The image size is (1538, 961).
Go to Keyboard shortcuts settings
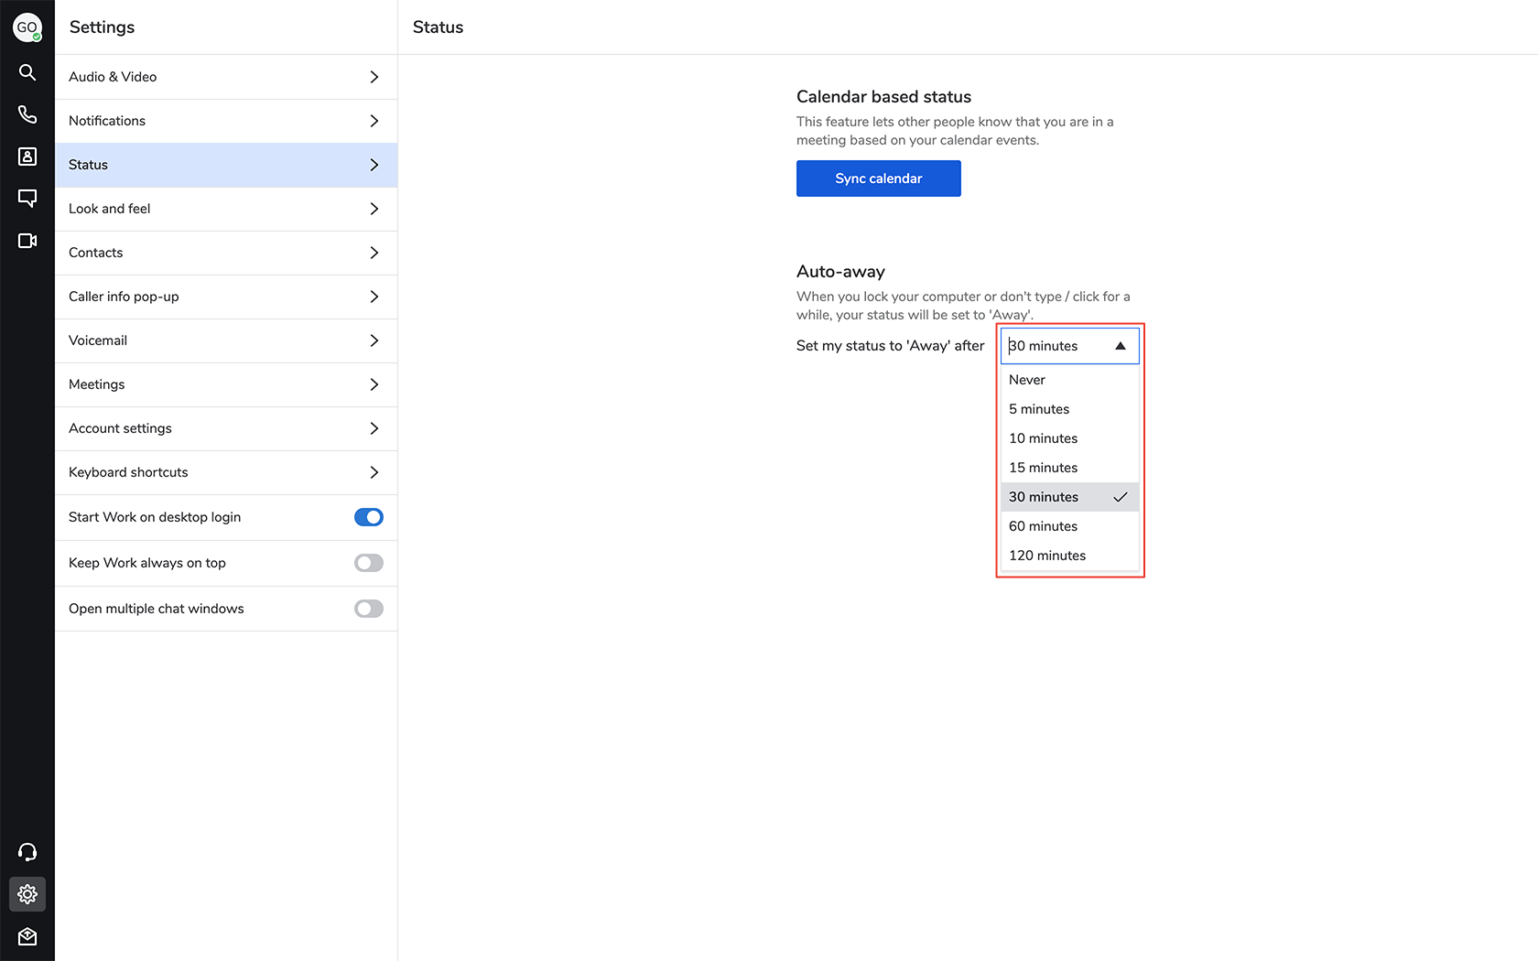[x=225, y=472]
